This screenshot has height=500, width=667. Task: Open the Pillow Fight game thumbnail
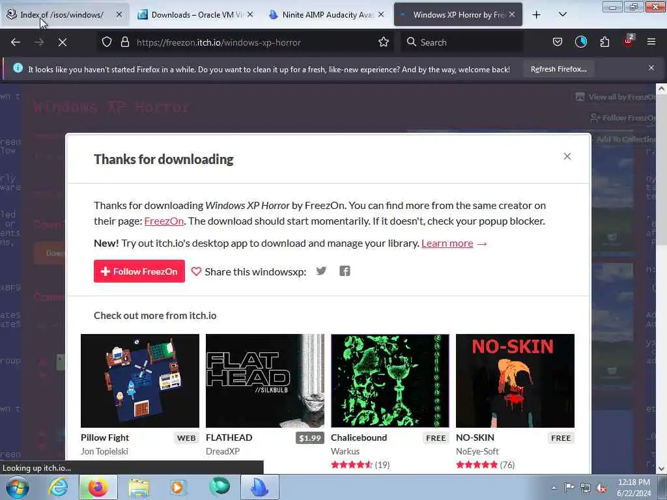140,380
